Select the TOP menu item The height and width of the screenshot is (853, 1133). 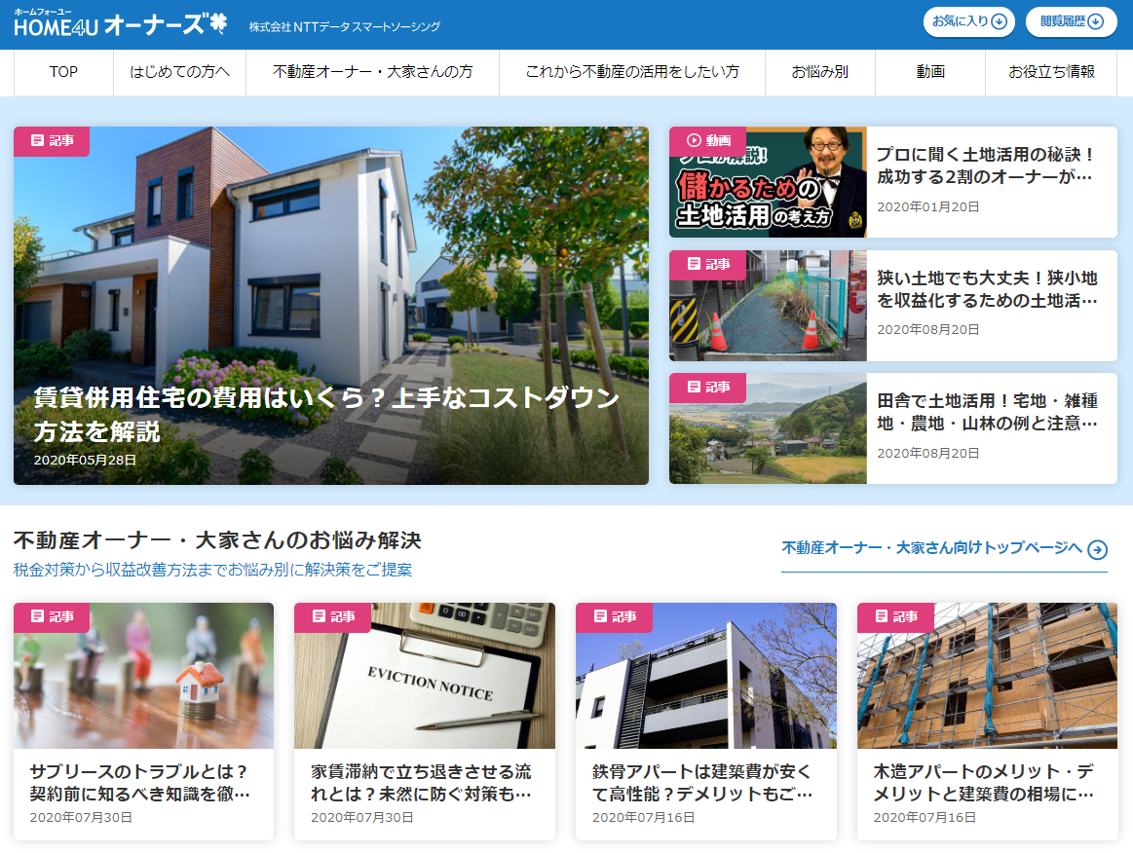[62, 71]
